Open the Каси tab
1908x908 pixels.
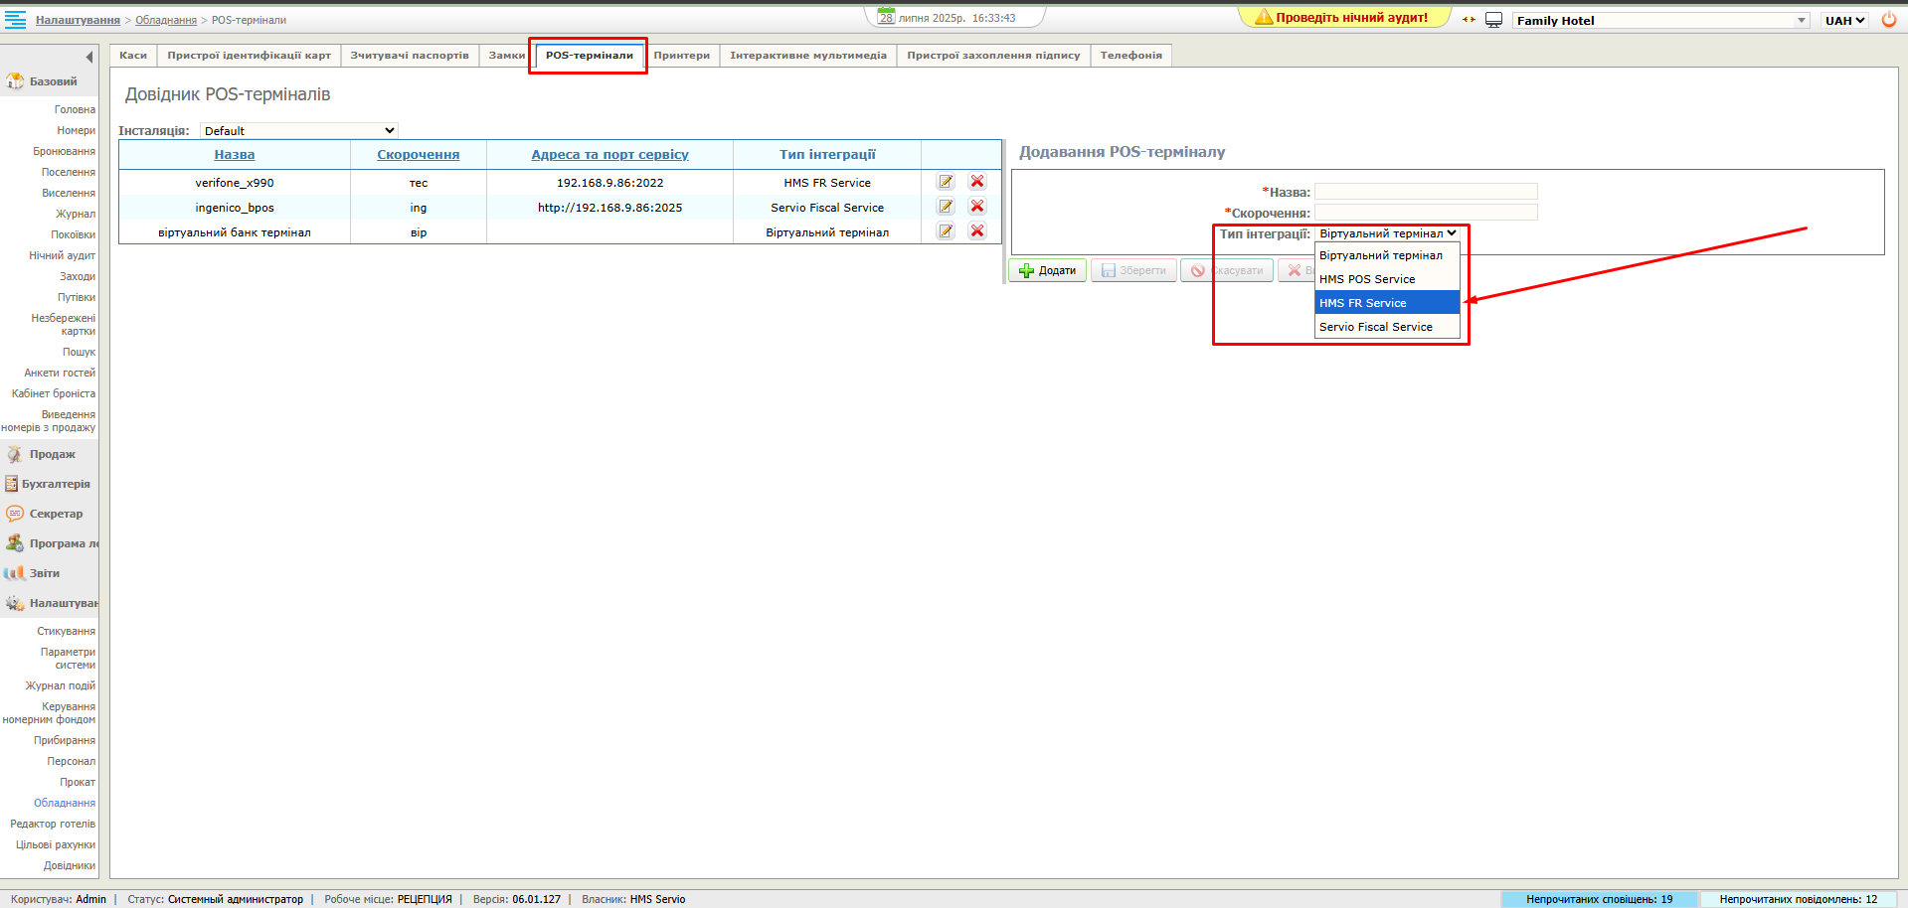tap(133, 56)
